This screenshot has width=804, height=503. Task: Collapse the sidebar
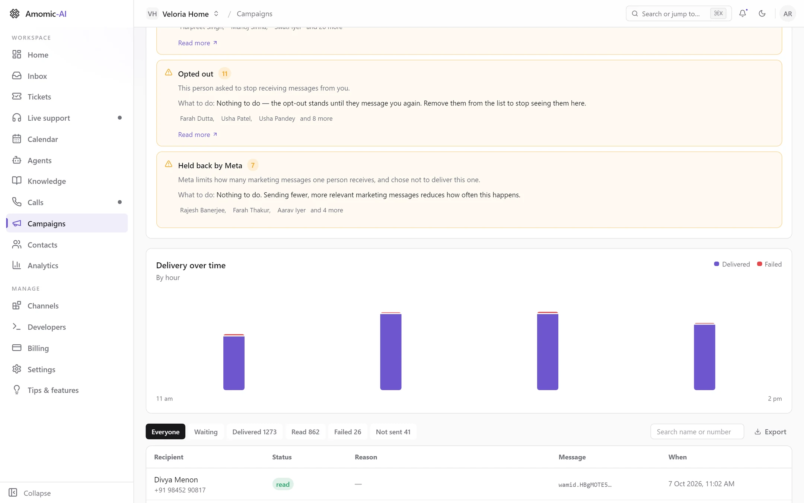coord(30,493)
